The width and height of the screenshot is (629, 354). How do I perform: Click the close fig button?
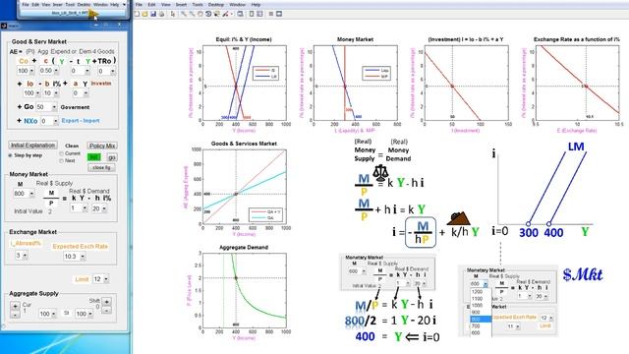(102, 168)
